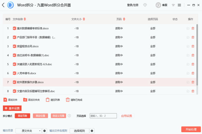The width and height of the screenshot is (202, 134).
Task: Sort list by 页码 column
Action: pyautogui.click(x=124, y=19)
